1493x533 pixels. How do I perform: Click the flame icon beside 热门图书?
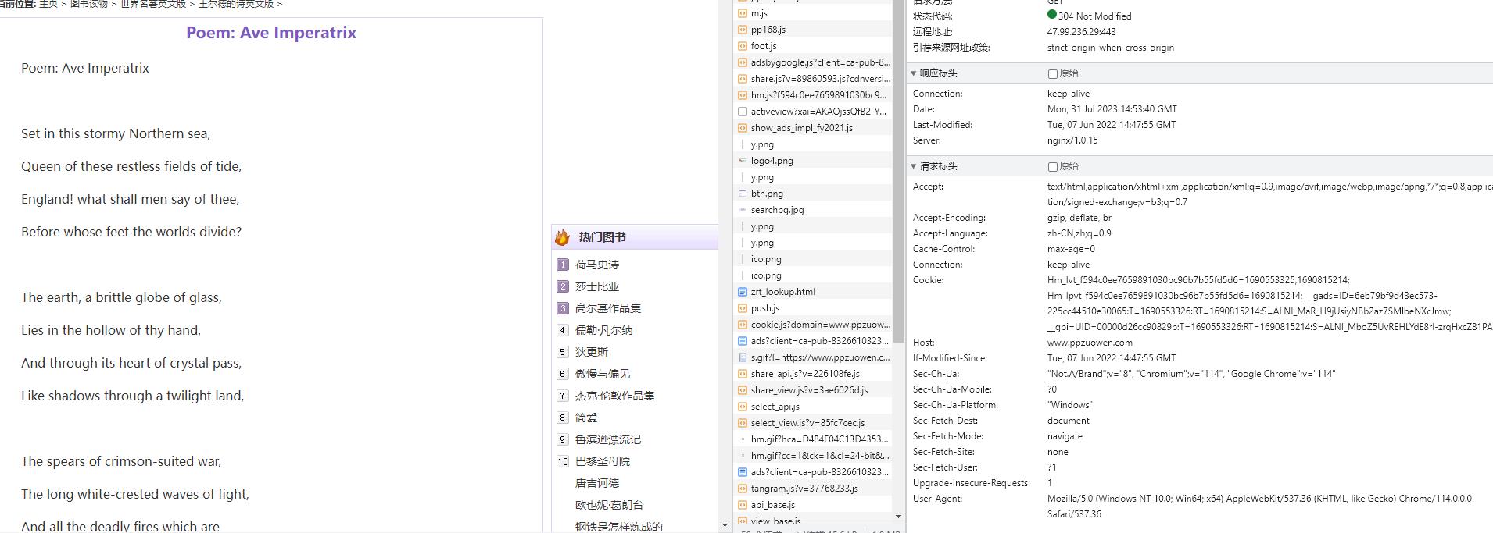click(562, 237)
